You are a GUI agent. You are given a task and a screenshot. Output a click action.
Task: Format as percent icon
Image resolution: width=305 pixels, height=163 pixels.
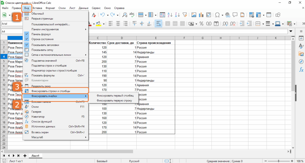(201, 24)
